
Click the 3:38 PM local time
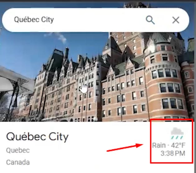(173, 153)
